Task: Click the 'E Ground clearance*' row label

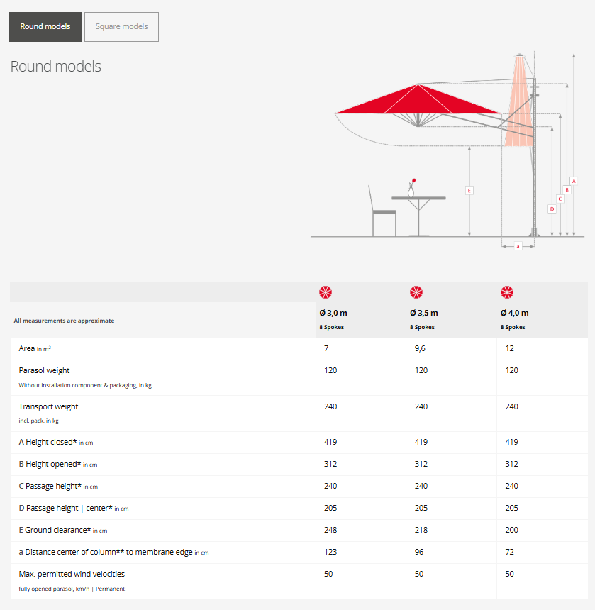Action: click(x=55, y=530)
